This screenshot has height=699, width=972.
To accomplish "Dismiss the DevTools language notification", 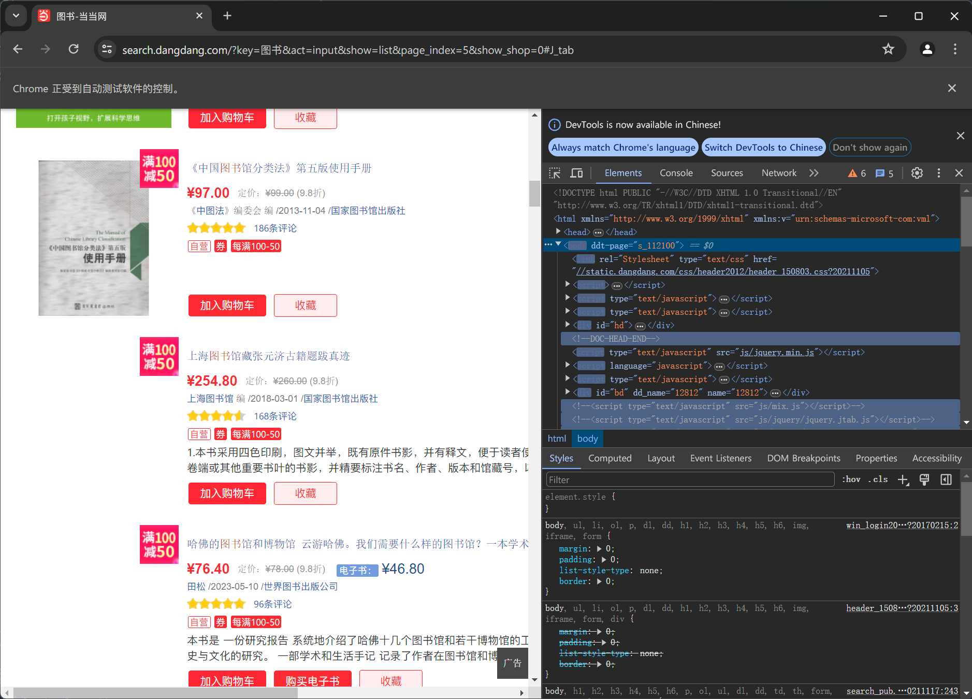I will coord(961,136).
